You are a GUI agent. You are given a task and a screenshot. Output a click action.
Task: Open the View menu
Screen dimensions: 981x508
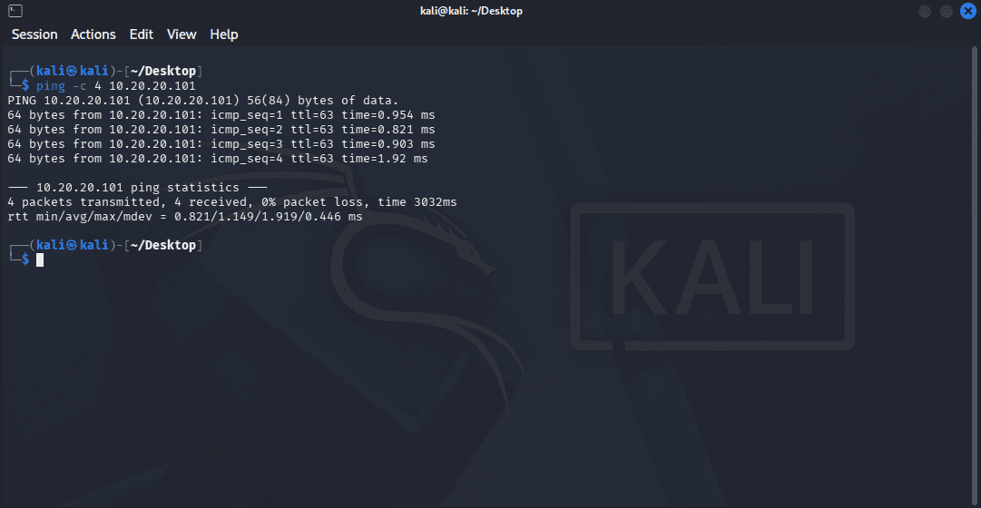click(x=181, y=34)
